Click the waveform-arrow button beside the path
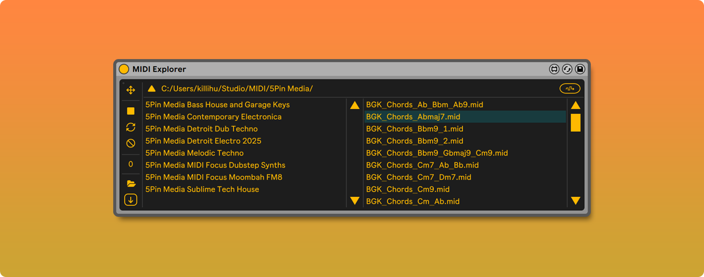The height and width of the screenshot is (277, 704). (x=569, y=89)
